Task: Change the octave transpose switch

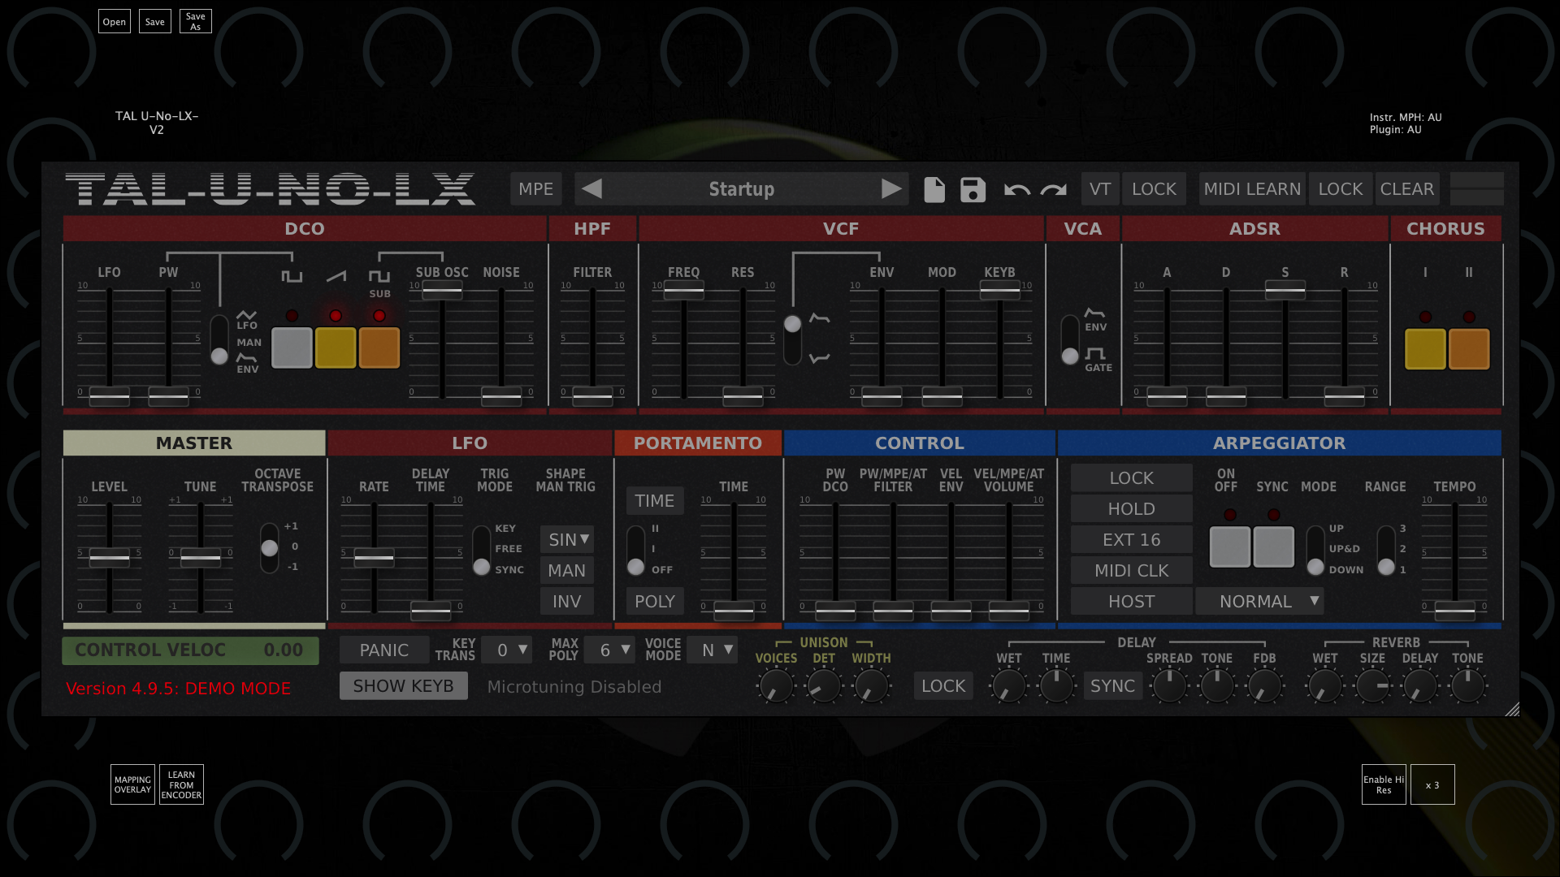Action: pos(269,548)
